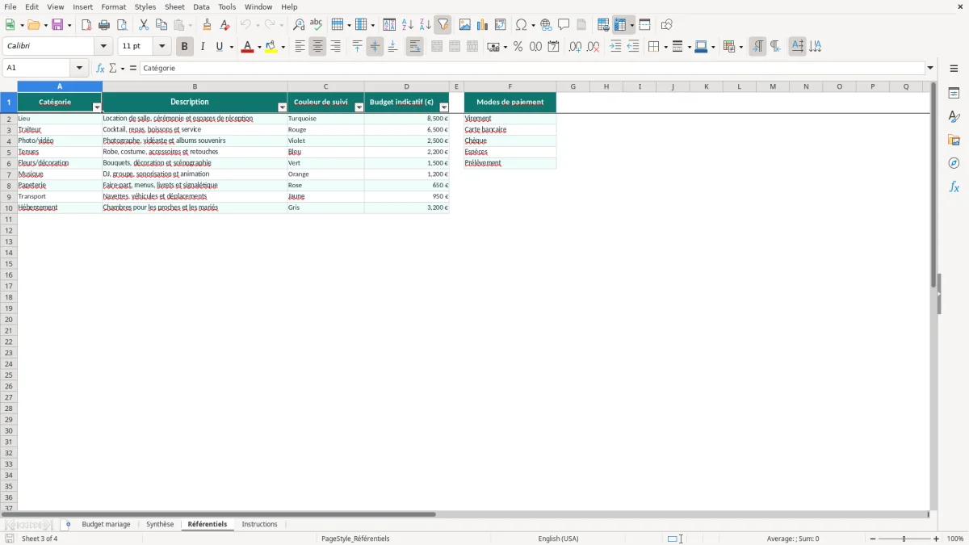Open Description column filter dropdown
Viewport: 969px width, 545px height.
point(282,107)
